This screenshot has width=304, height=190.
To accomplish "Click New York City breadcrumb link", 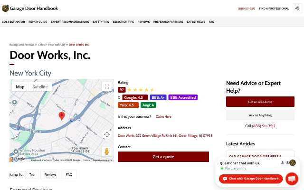I will click(57, 45).
